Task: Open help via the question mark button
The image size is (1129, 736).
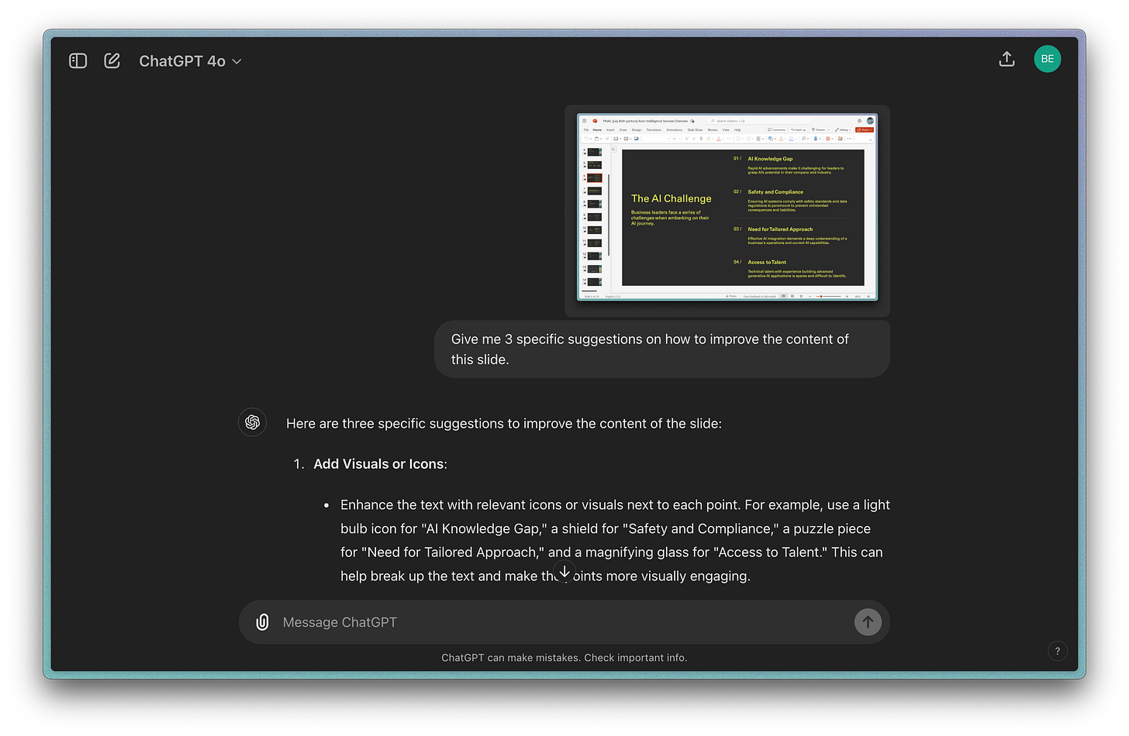Action: coord(1058,651)
